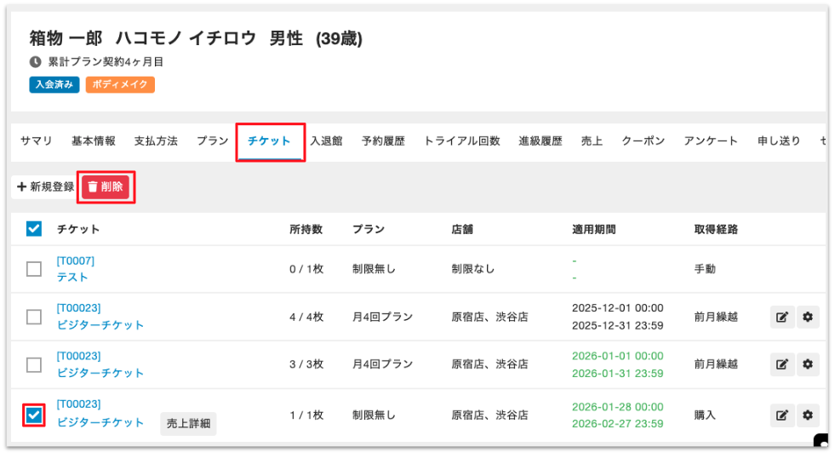Click the 売上詳細 button
Image resolution: width=835 pixels, height=458 pixels.
(x=188, y=423)
